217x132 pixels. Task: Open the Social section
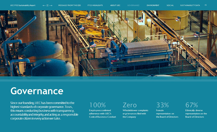[x=170, y=5]
